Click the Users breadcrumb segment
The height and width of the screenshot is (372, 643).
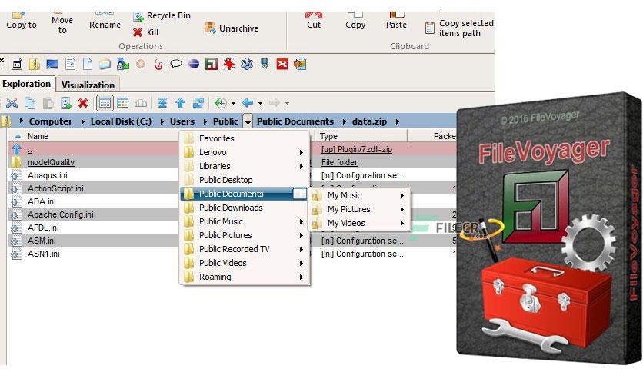[182, 121]
